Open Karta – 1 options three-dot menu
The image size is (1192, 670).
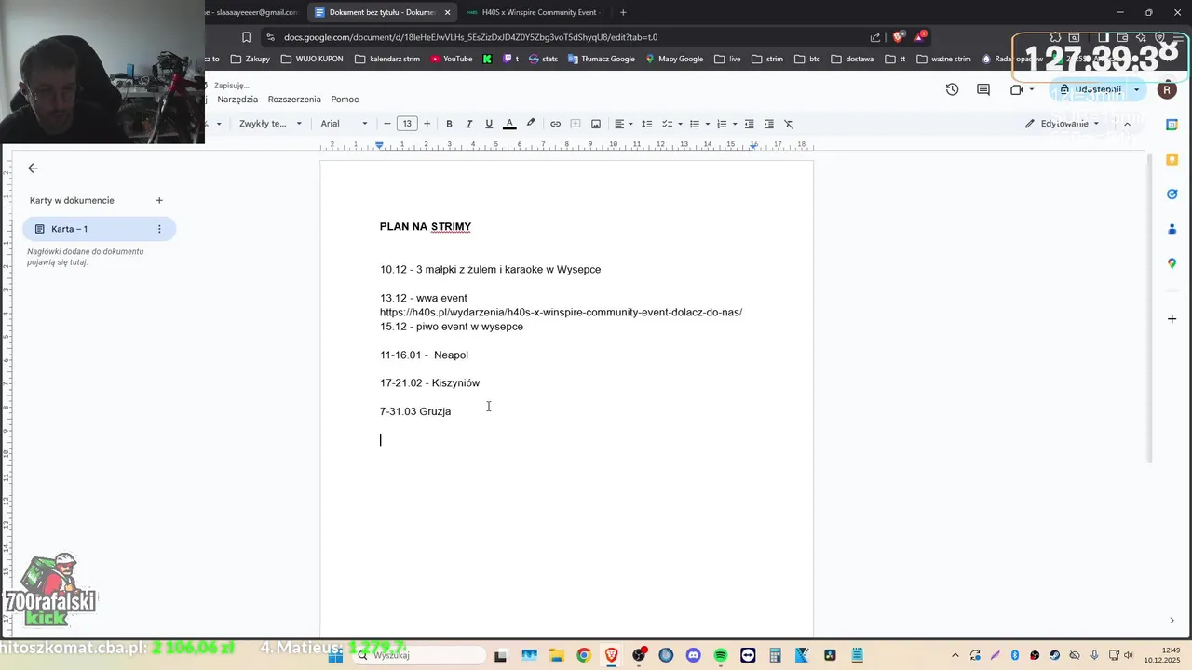pyautogui.click(x=159, y=229)
